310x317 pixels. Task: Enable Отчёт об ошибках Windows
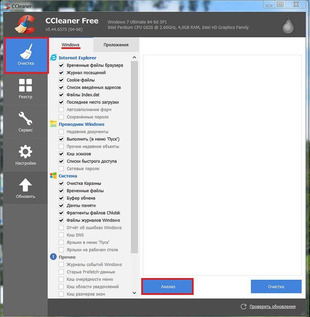[61, 228]
